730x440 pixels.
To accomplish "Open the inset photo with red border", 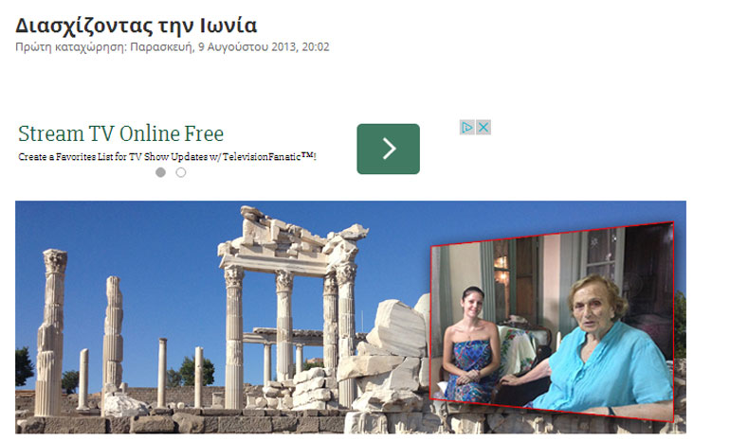I will coord(552,322).
